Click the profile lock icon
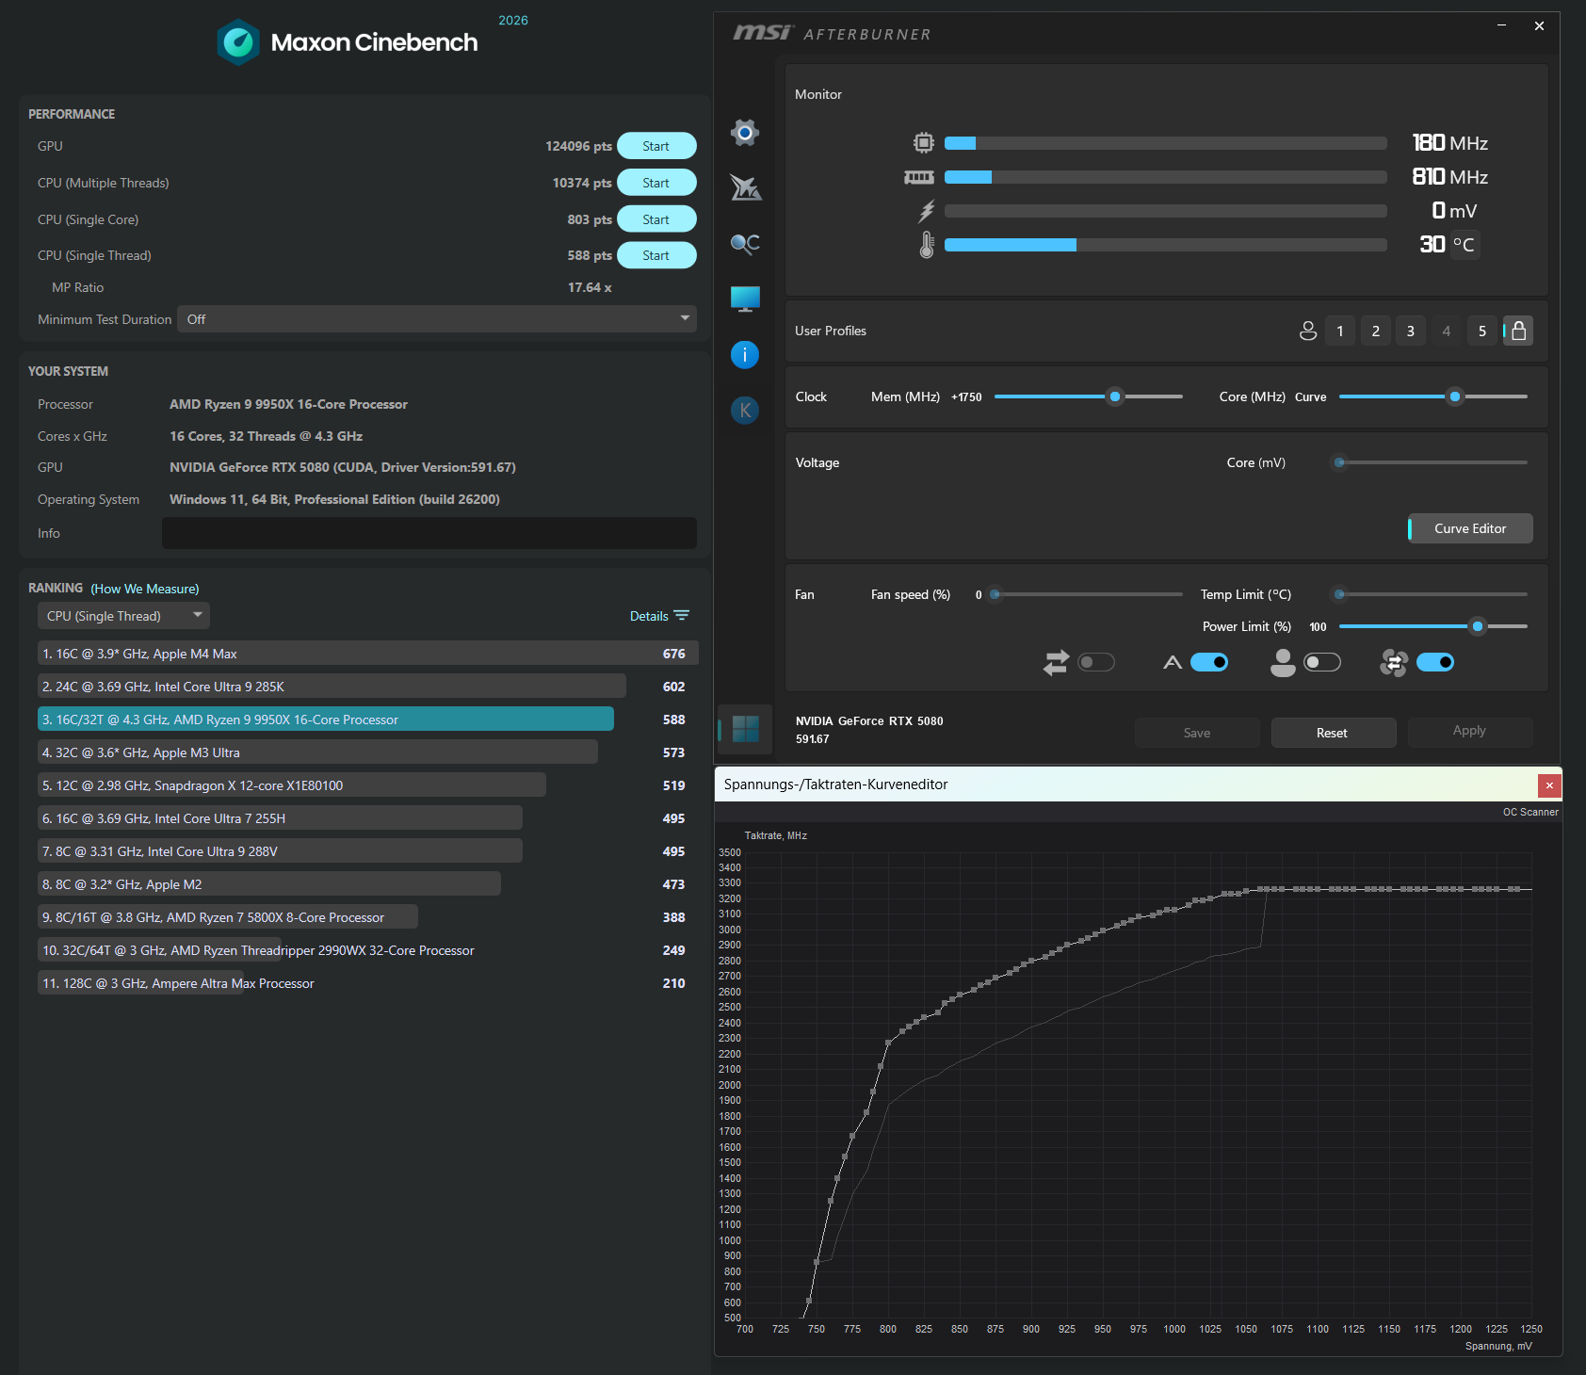Screen dimensions: 1586x1375 (x=1518, y=331)
